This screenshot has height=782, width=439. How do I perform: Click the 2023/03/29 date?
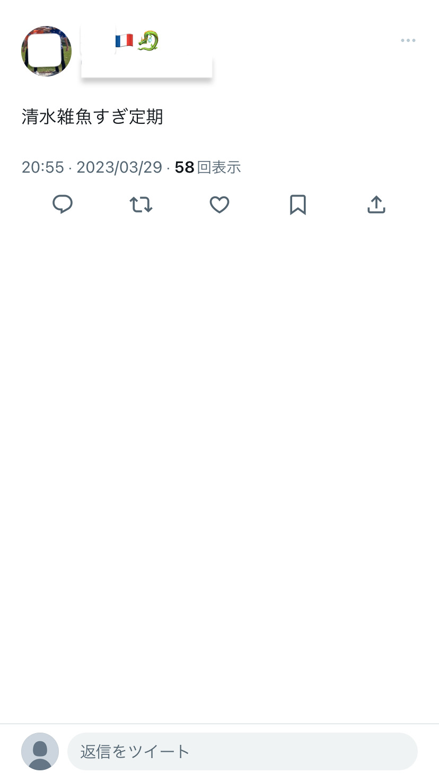tap(119, 167)
